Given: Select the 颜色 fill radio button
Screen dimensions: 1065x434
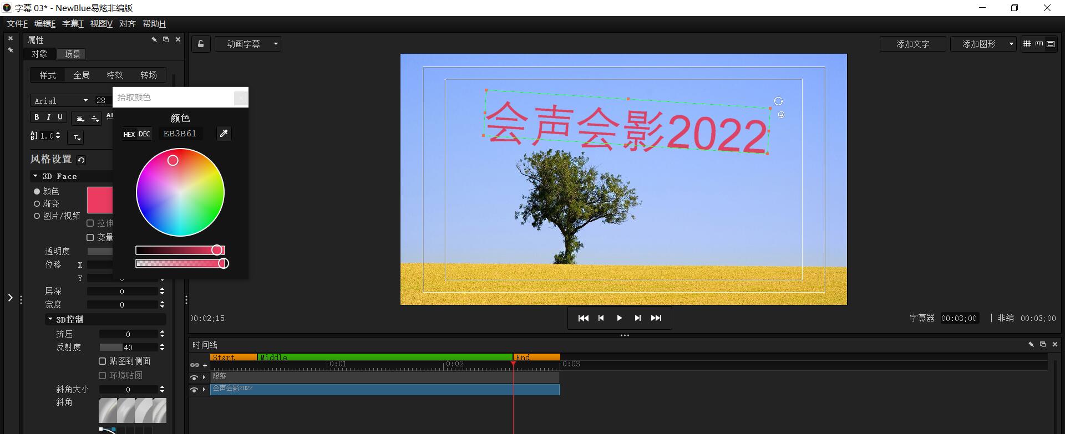Looking at the screenshot, I should tap(37, 191).
